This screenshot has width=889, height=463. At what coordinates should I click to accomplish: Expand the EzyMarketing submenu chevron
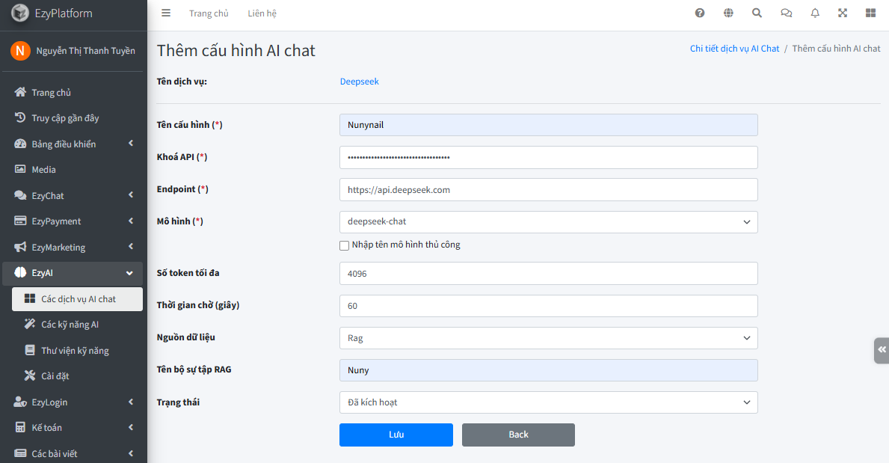pyautogui.click(x=131, y=247)
